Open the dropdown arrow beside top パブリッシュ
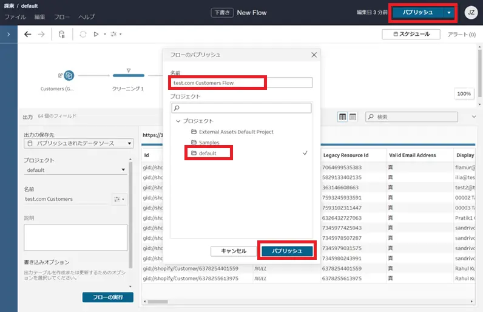This screenshot has width=483, height=312. (x=449, y=13)
